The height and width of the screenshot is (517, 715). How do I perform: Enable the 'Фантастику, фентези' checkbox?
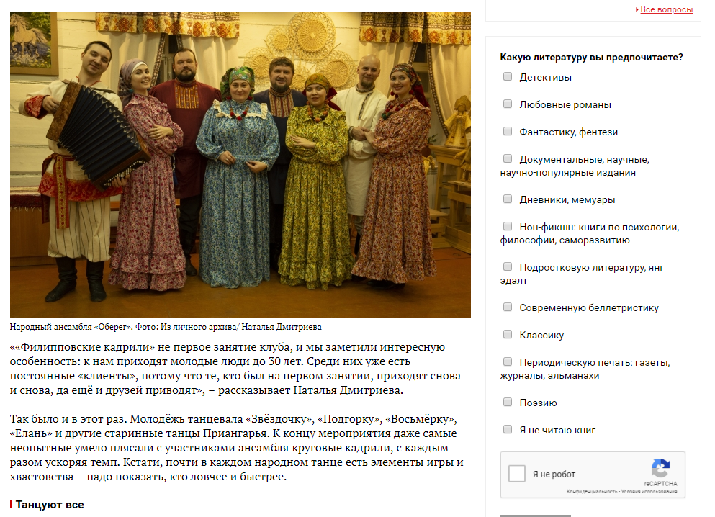pos(508,131)
